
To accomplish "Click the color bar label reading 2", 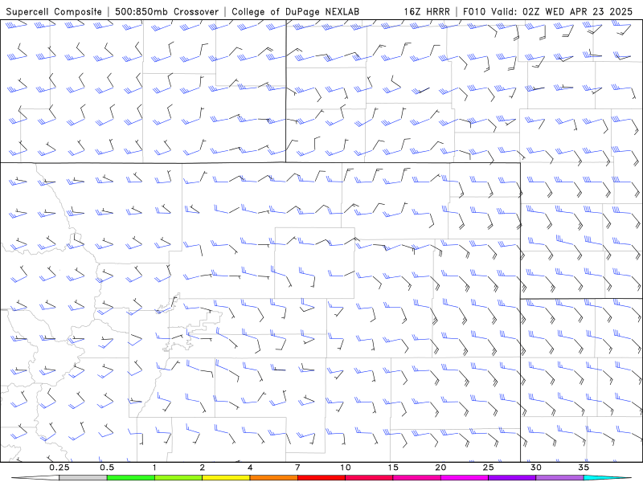I will point(203,468).
